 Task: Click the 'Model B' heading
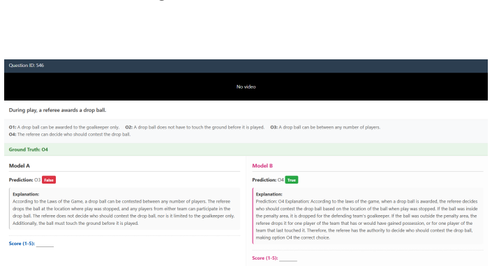[x=262, y=166]
